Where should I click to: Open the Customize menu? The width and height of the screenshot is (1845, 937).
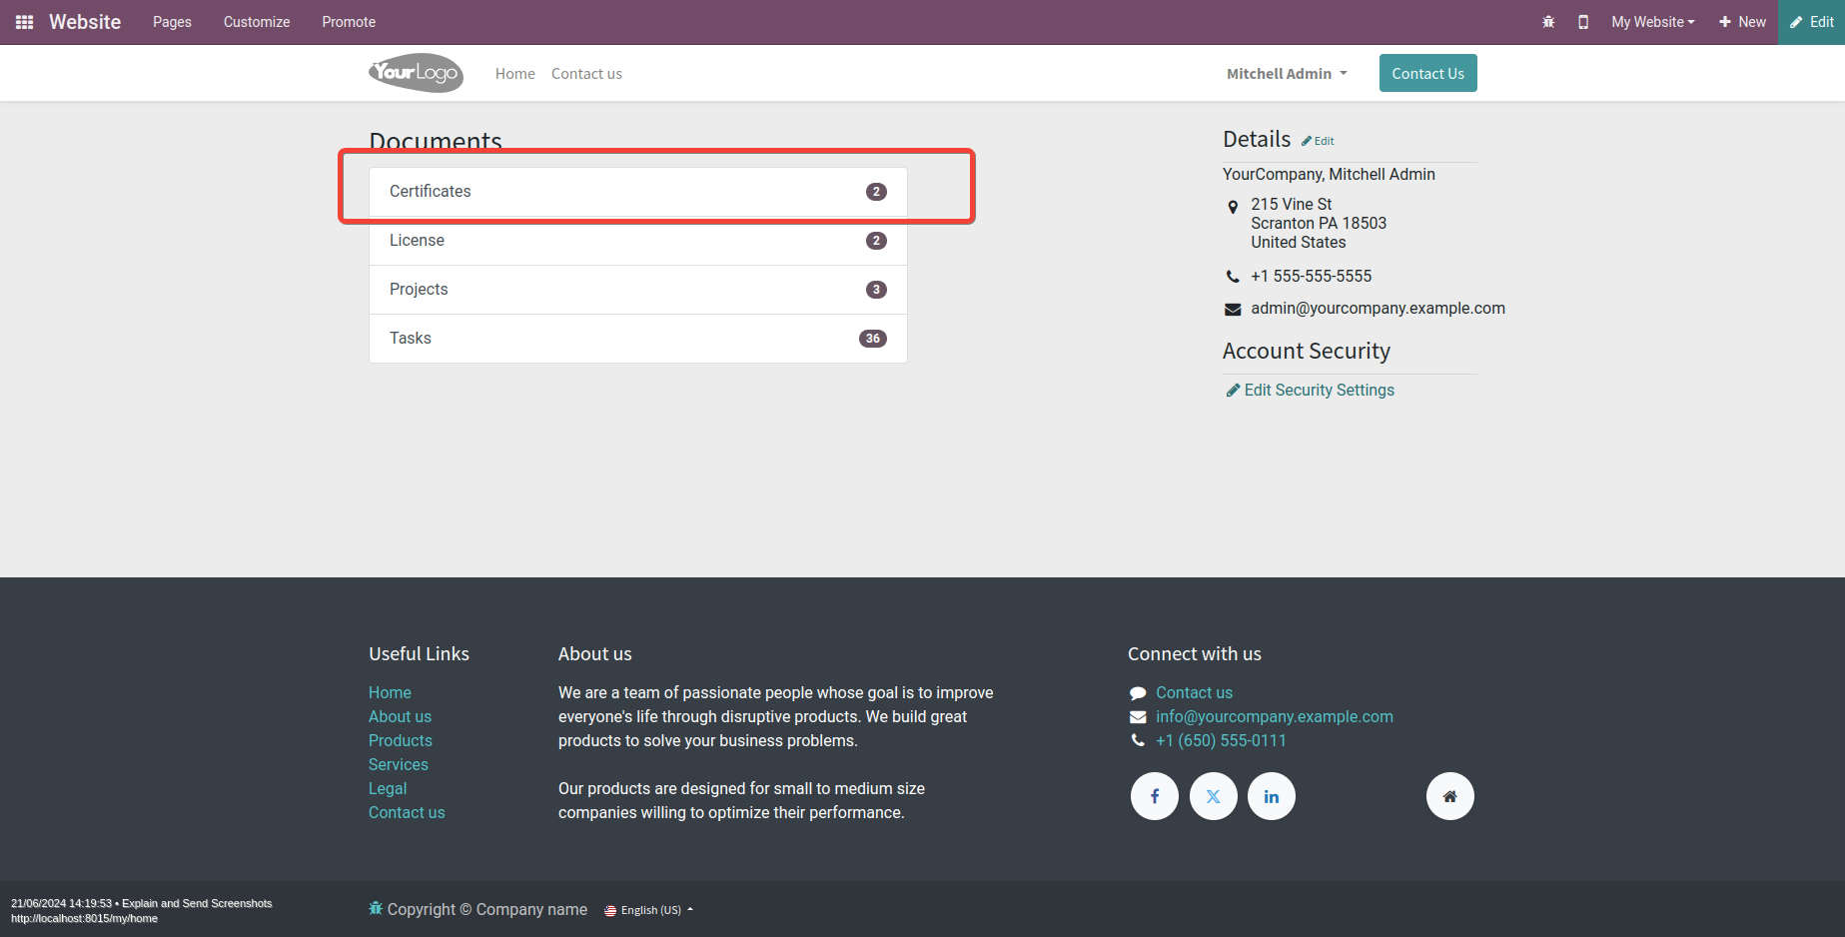tap(257, 22)
